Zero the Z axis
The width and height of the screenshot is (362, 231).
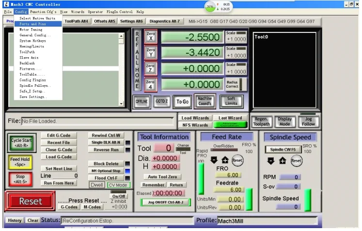click(x=151, y=68)
